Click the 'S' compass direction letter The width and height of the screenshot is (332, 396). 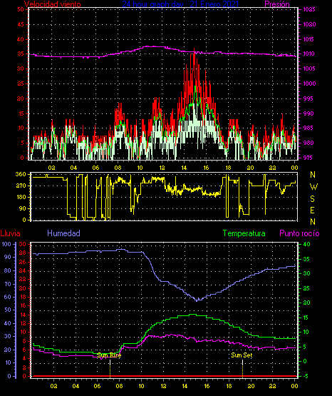coord(312,199)
